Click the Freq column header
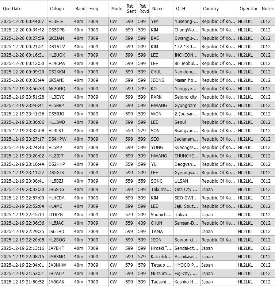The width and height of the screenshot is (275, 286). 98,8
